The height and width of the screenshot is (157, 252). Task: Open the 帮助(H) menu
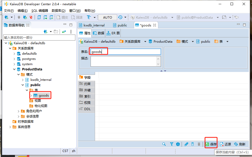tap(90, 10)
